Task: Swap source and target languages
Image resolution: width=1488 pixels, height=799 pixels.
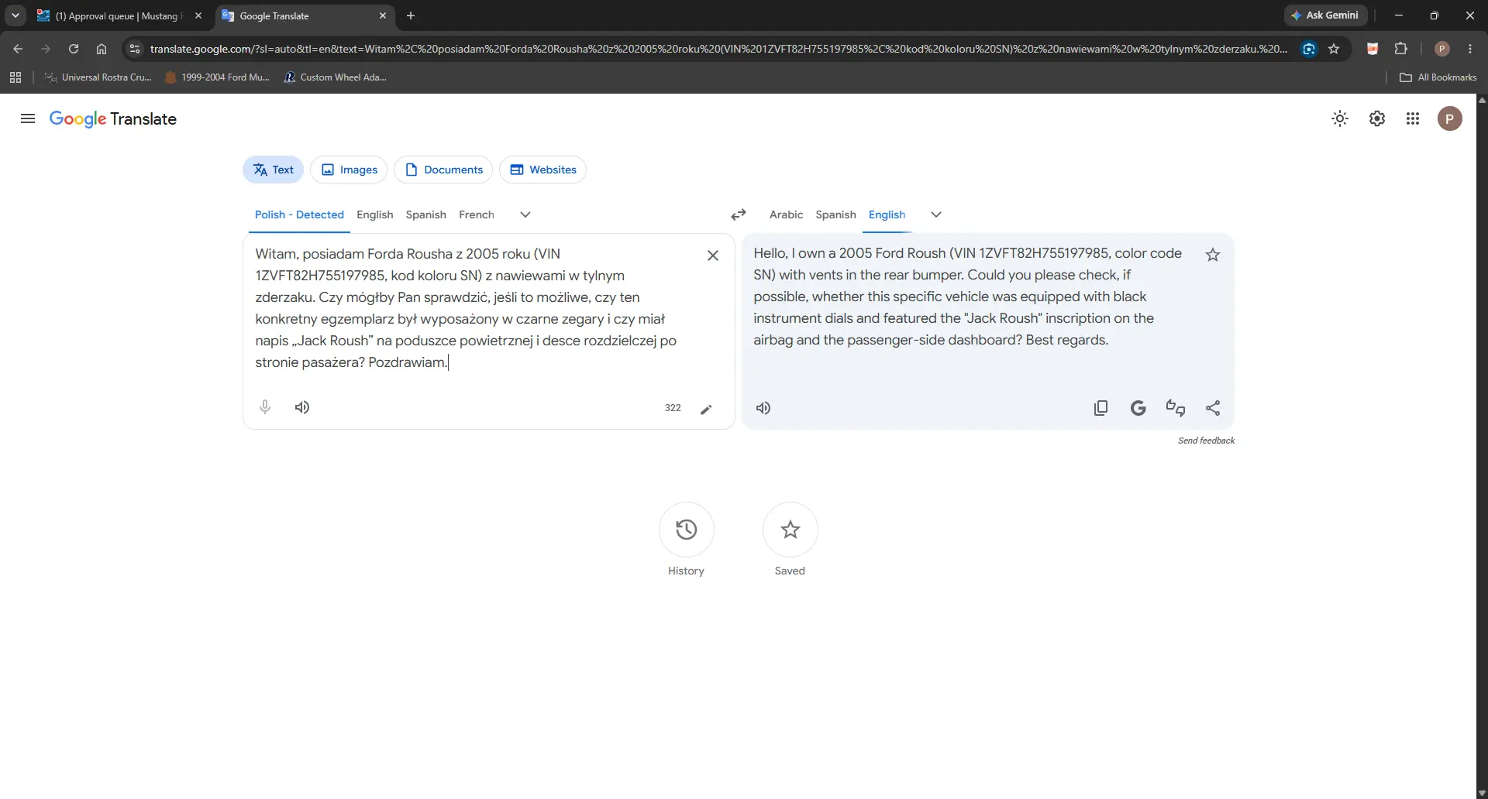Action: coord(739,214)
